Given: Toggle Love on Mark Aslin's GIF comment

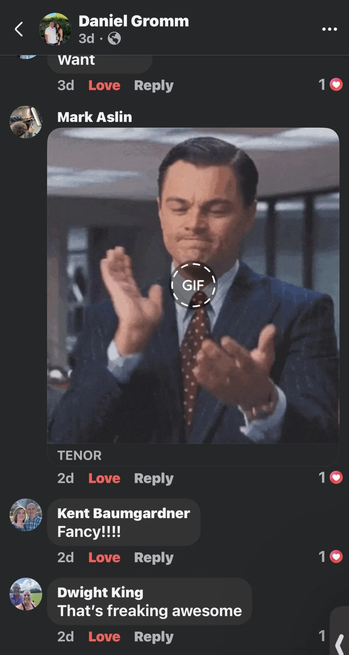Looking at the screenshot, I should point(104,478).
